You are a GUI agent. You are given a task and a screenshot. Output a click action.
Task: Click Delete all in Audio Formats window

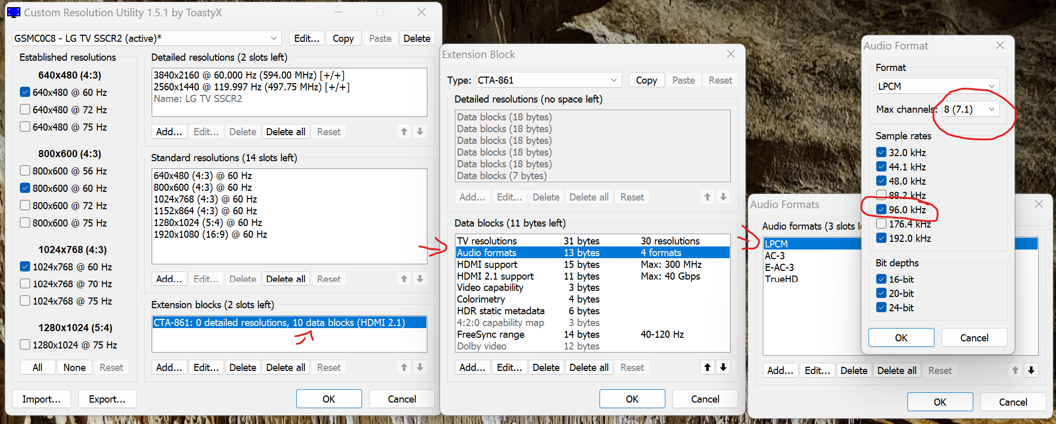(897, 370)
